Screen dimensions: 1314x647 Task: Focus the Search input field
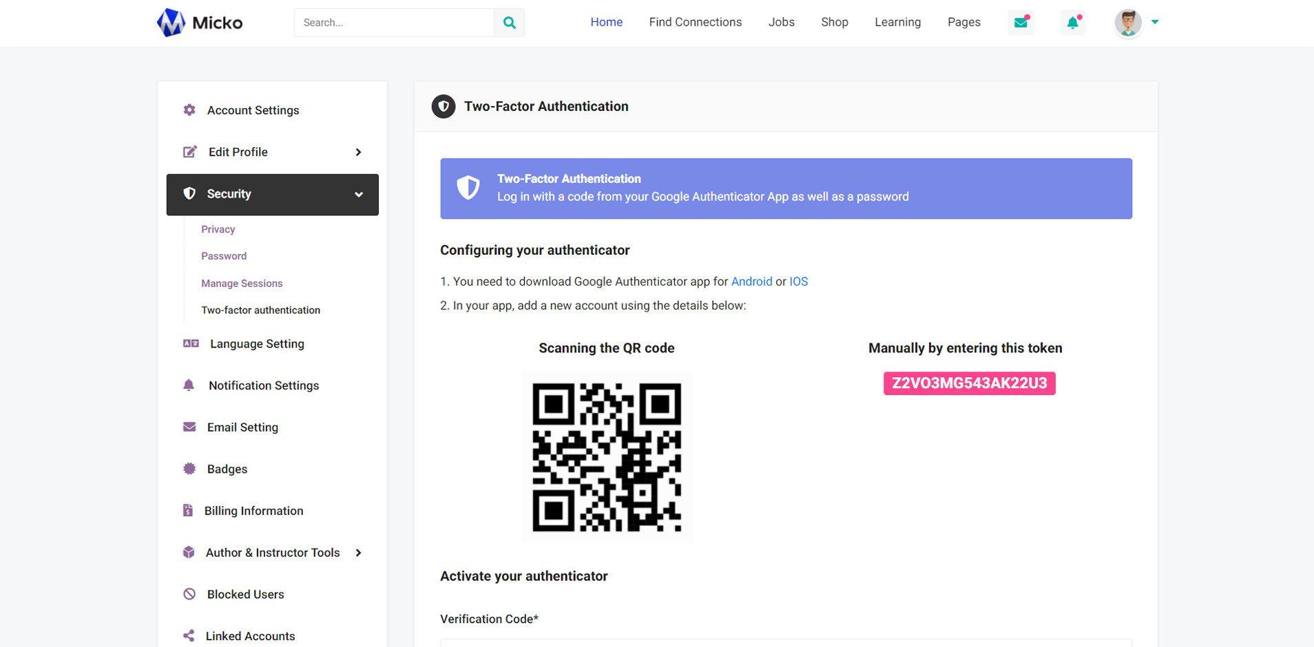[x=394, y=23]
